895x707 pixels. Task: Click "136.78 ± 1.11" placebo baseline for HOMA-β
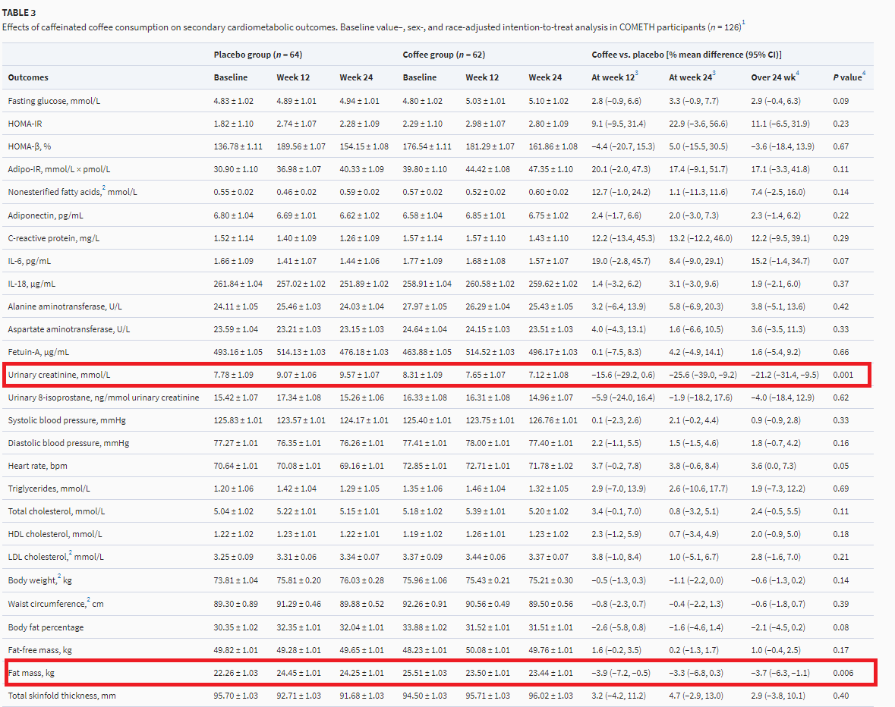tap(238, 146)
